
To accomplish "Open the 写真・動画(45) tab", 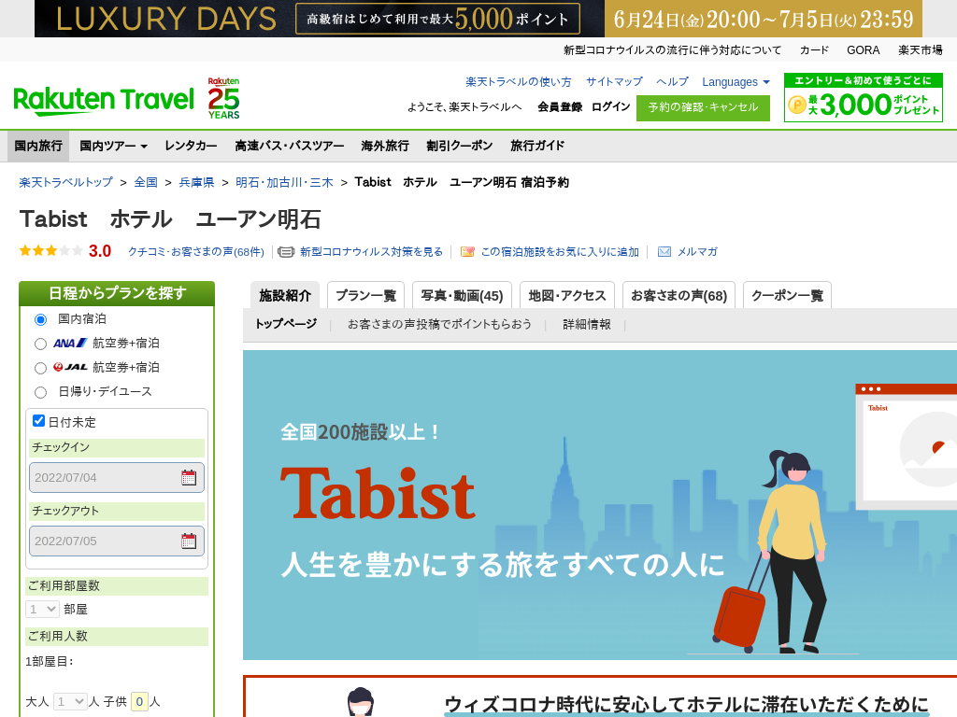I will point(462,296).
